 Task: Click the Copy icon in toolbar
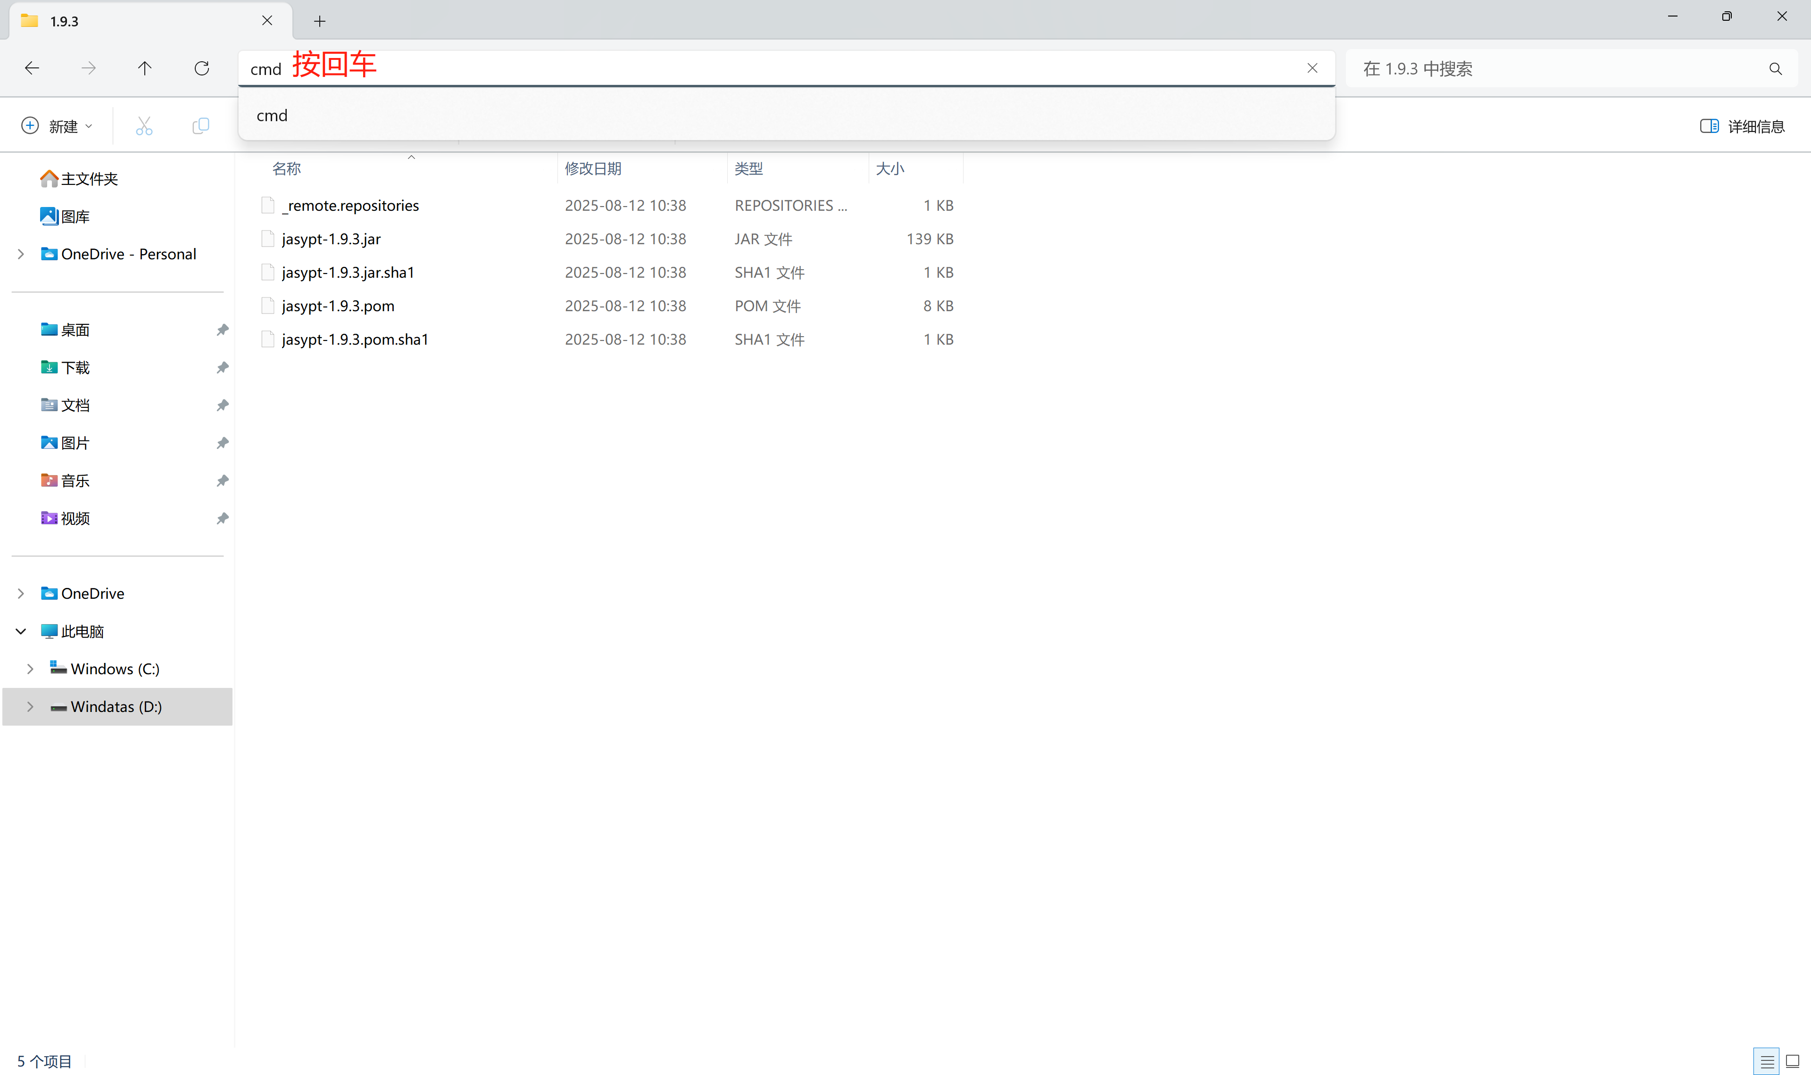tap(200, 126)
